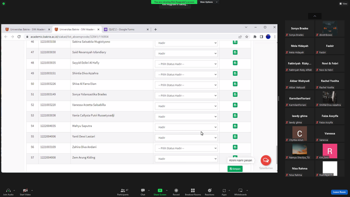The height and width of the screenshot is (197, 350).
Task: Open Chrome profile avatar
Action: coord(268,37)
